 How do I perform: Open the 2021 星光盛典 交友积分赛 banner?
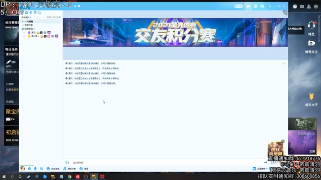coord(175,32)
